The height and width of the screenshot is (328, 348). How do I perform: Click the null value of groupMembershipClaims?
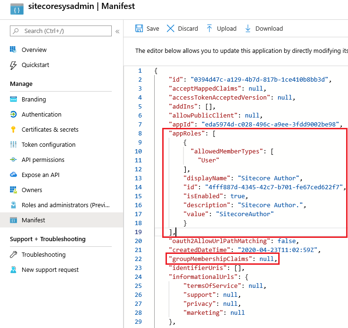(x=266, y=259)
